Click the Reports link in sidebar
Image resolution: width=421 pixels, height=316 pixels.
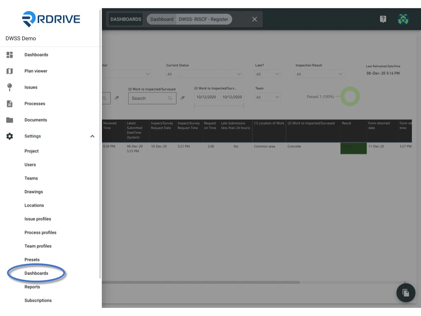click(x=32, y=287)
